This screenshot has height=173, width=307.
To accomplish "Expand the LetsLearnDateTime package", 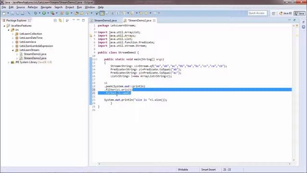I will tap(13, 38).
